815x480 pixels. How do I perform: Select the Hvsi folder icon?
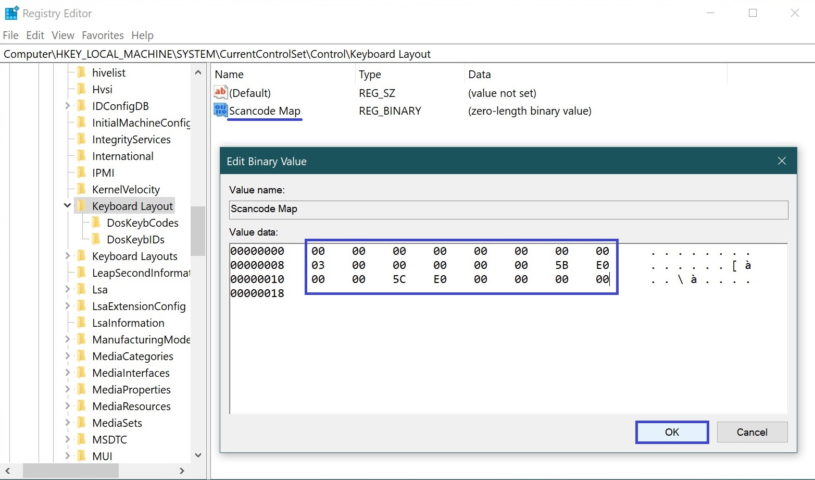coord(81,89)
